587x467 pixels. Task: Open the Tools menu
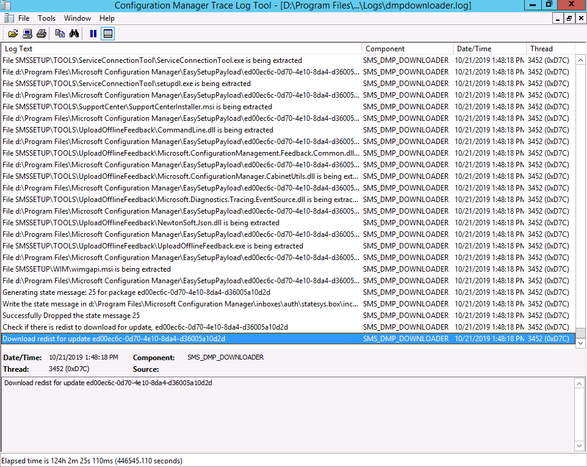46,18
